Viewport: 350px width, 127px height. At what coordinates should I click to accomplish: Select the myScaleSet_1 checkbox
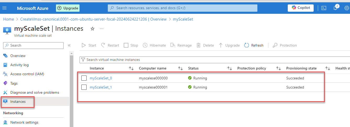(84, 87)
